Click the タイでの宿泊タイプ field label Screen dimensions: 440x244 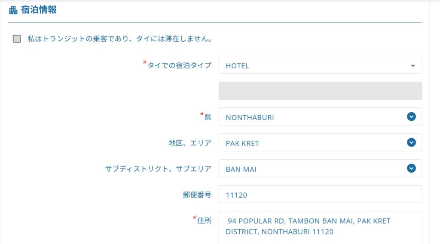(177, 65)
